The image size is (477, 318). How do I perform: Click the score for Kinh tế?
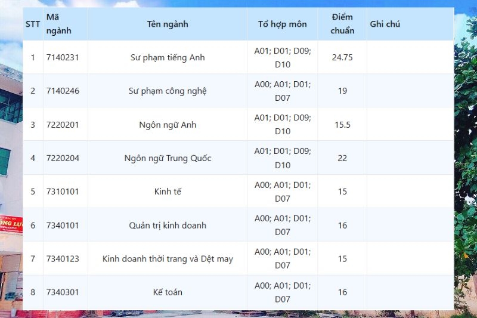click(x=342, y=192)
